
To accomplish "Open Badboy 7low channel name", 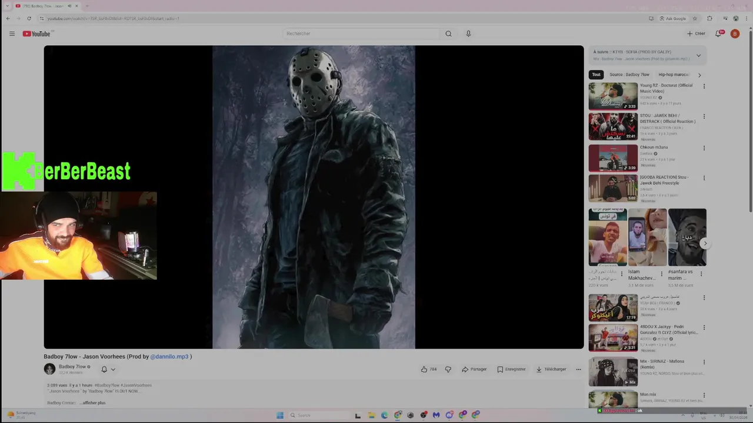I will [x=72, y=367].
